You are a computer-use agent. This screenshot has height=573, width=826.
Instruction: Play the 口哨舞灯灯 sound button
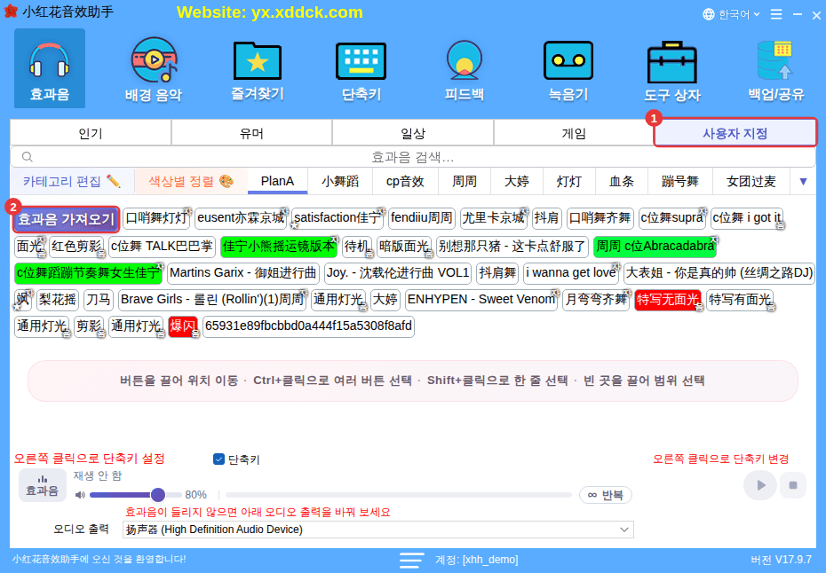tap(157, 218)
